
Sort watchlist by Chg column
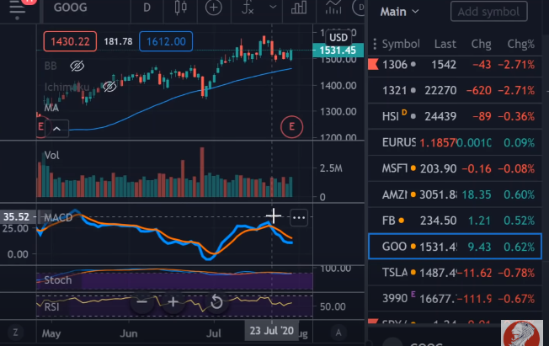481,44
